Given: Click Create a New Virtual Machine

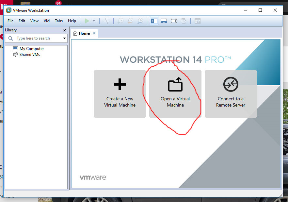Looking at the screenshot, I should 120,94.
